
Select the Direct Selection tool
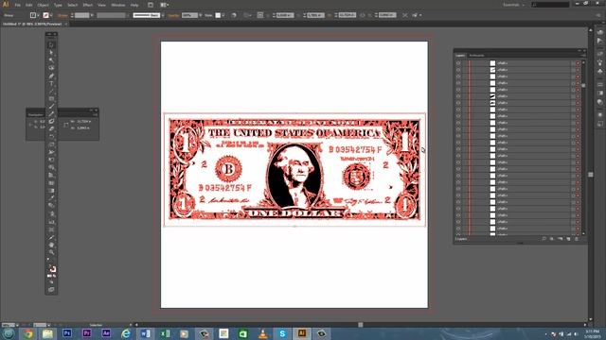click(51, 53)
